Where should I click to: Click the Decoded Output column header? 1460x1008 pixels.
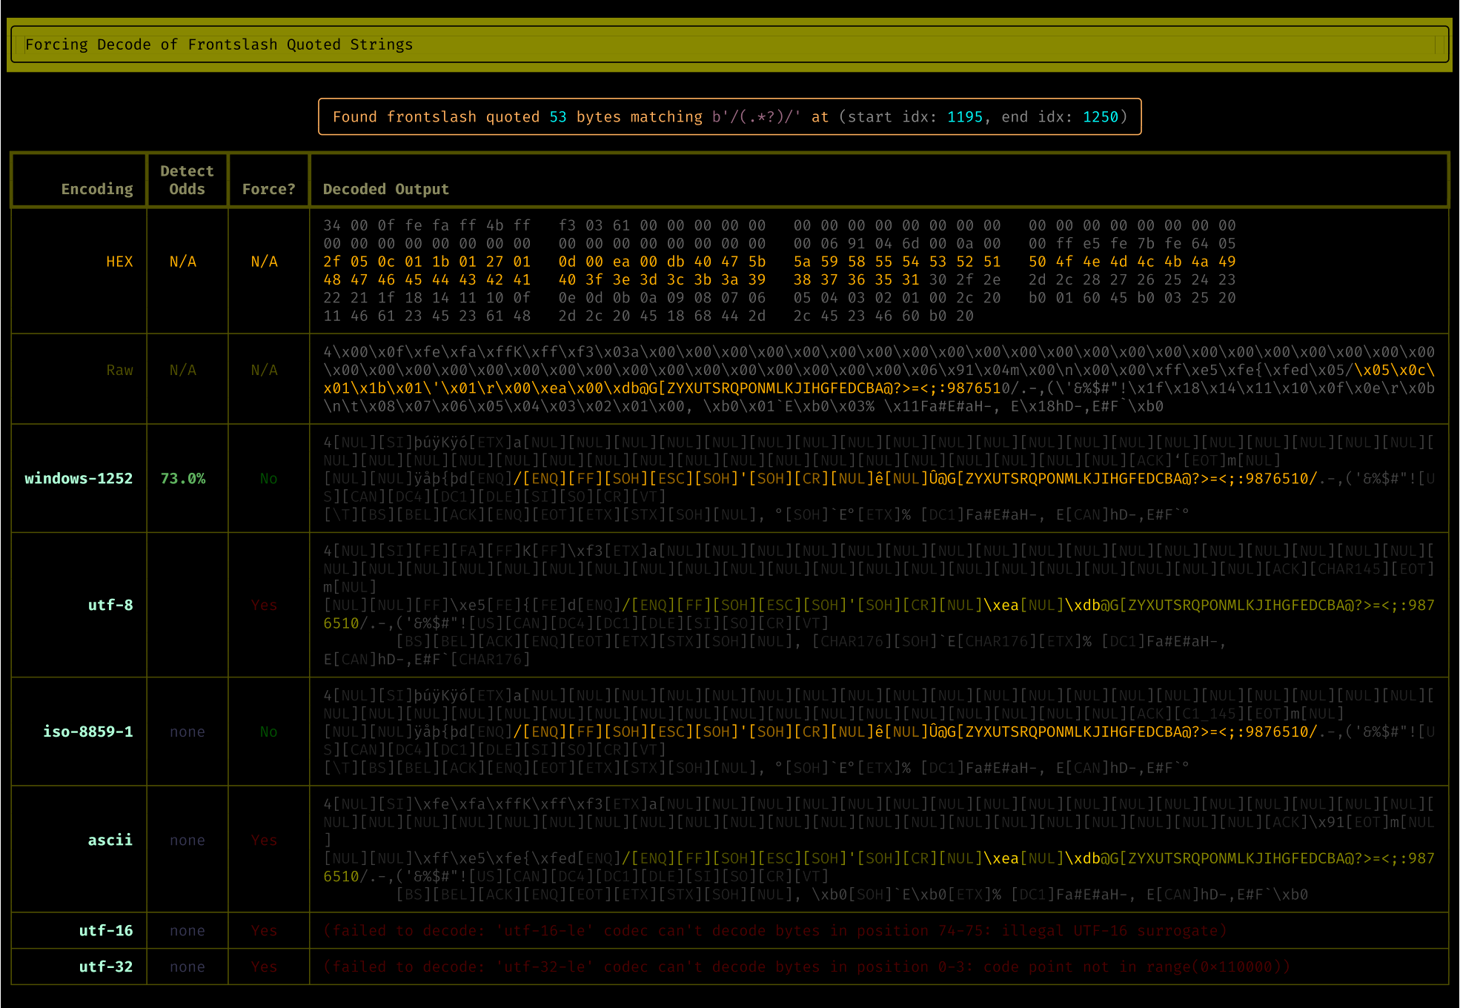(385, 189)
